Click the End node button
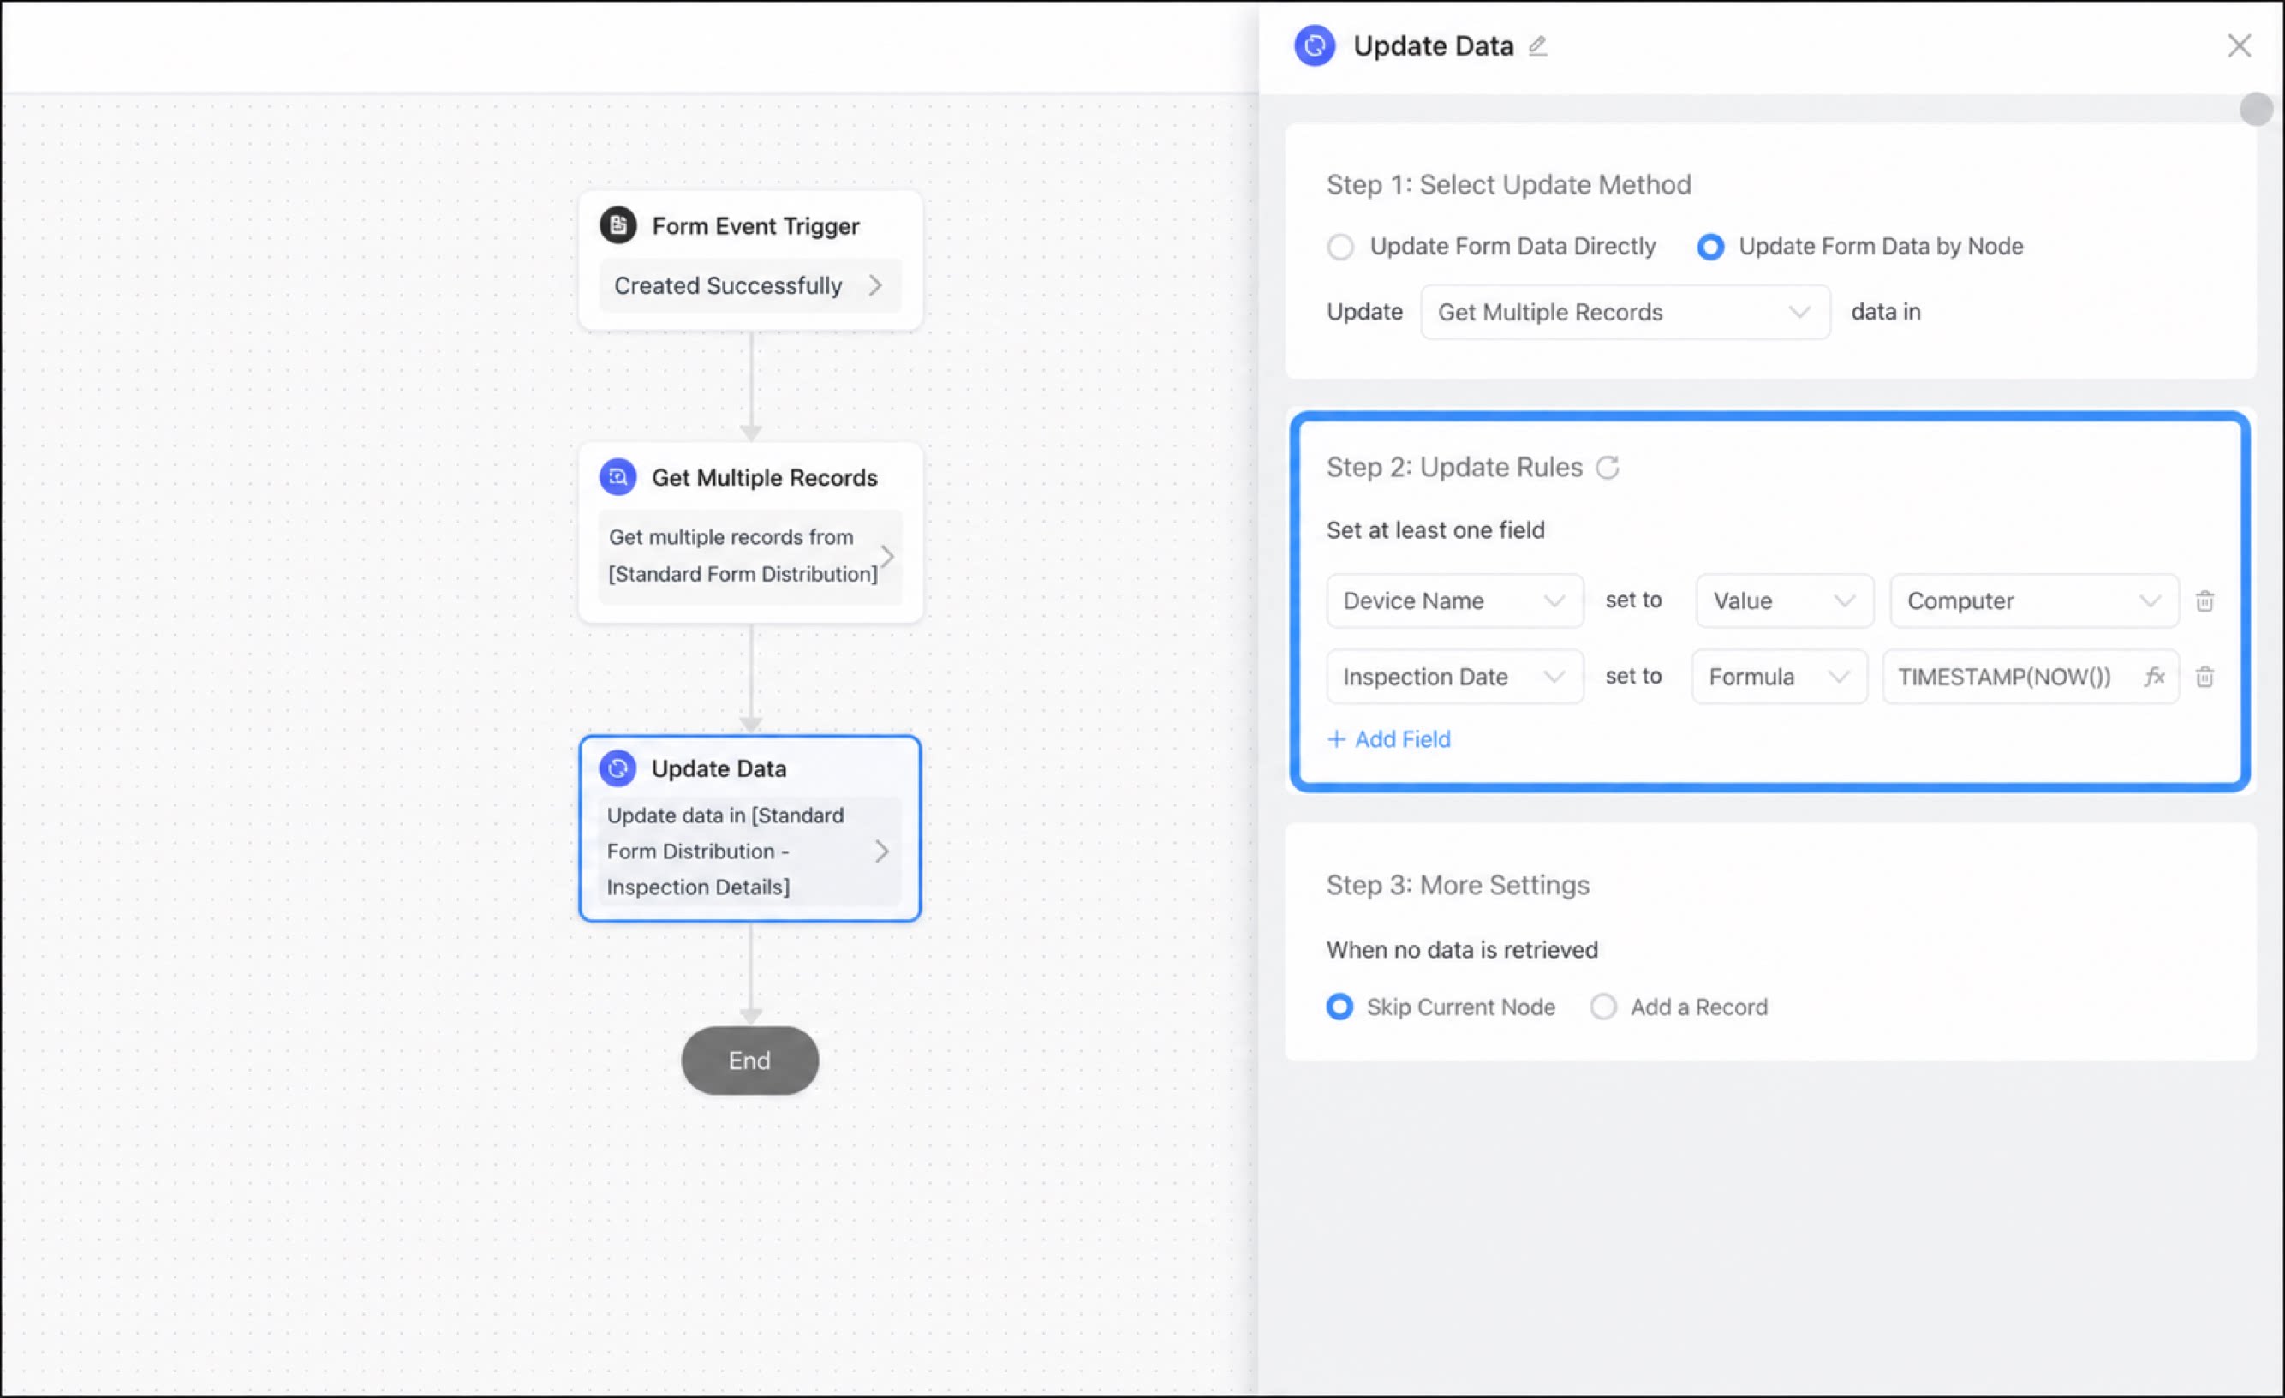The height and width of the screenshot is (1398, 2285). point(749,1060)
